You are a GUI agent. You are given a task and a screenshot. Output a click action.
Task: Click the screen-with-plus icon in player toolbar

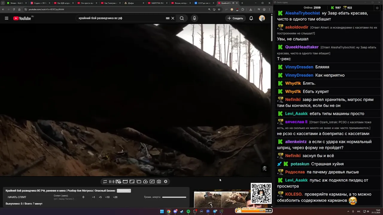pyautogui.click(x=152, y=182)
